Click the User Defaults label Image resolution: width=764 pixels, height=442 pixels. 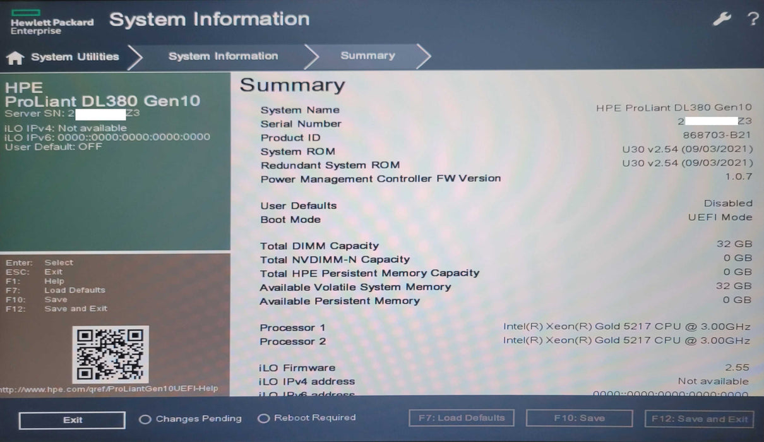coord(298,206)
